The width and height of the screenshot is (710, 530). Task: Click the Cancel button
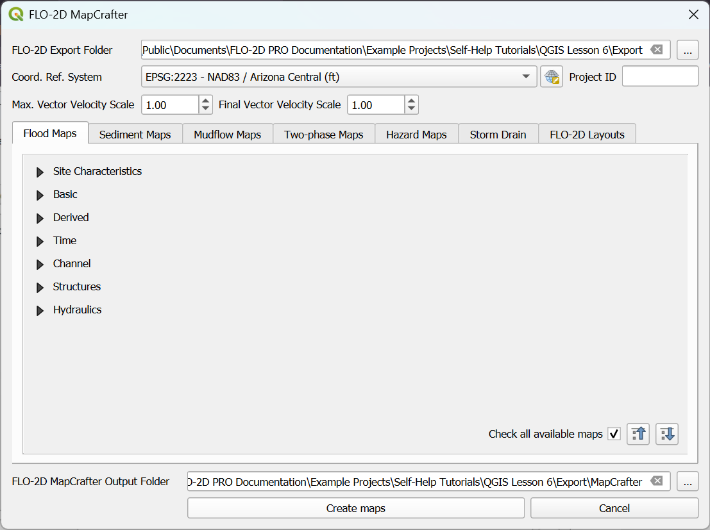point(614,508)
